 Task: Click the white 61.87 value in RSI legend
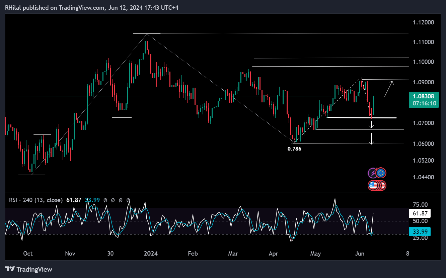pyautogui.click(x=74, y=200)
